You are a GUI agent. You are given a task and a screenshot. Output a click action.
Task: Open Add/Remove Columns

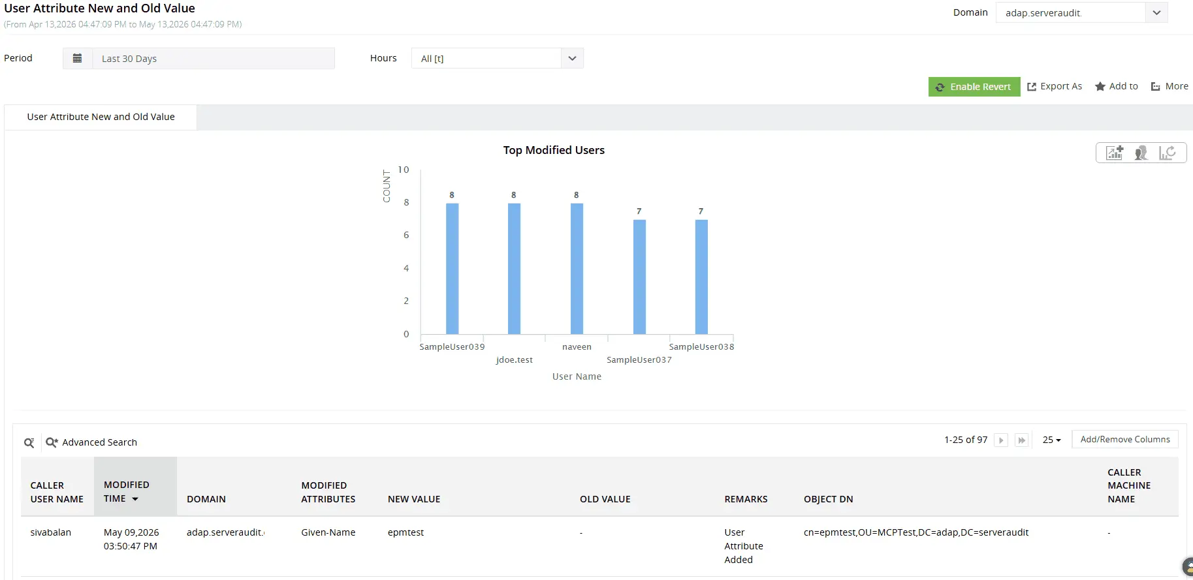[x=1125, y=439]
